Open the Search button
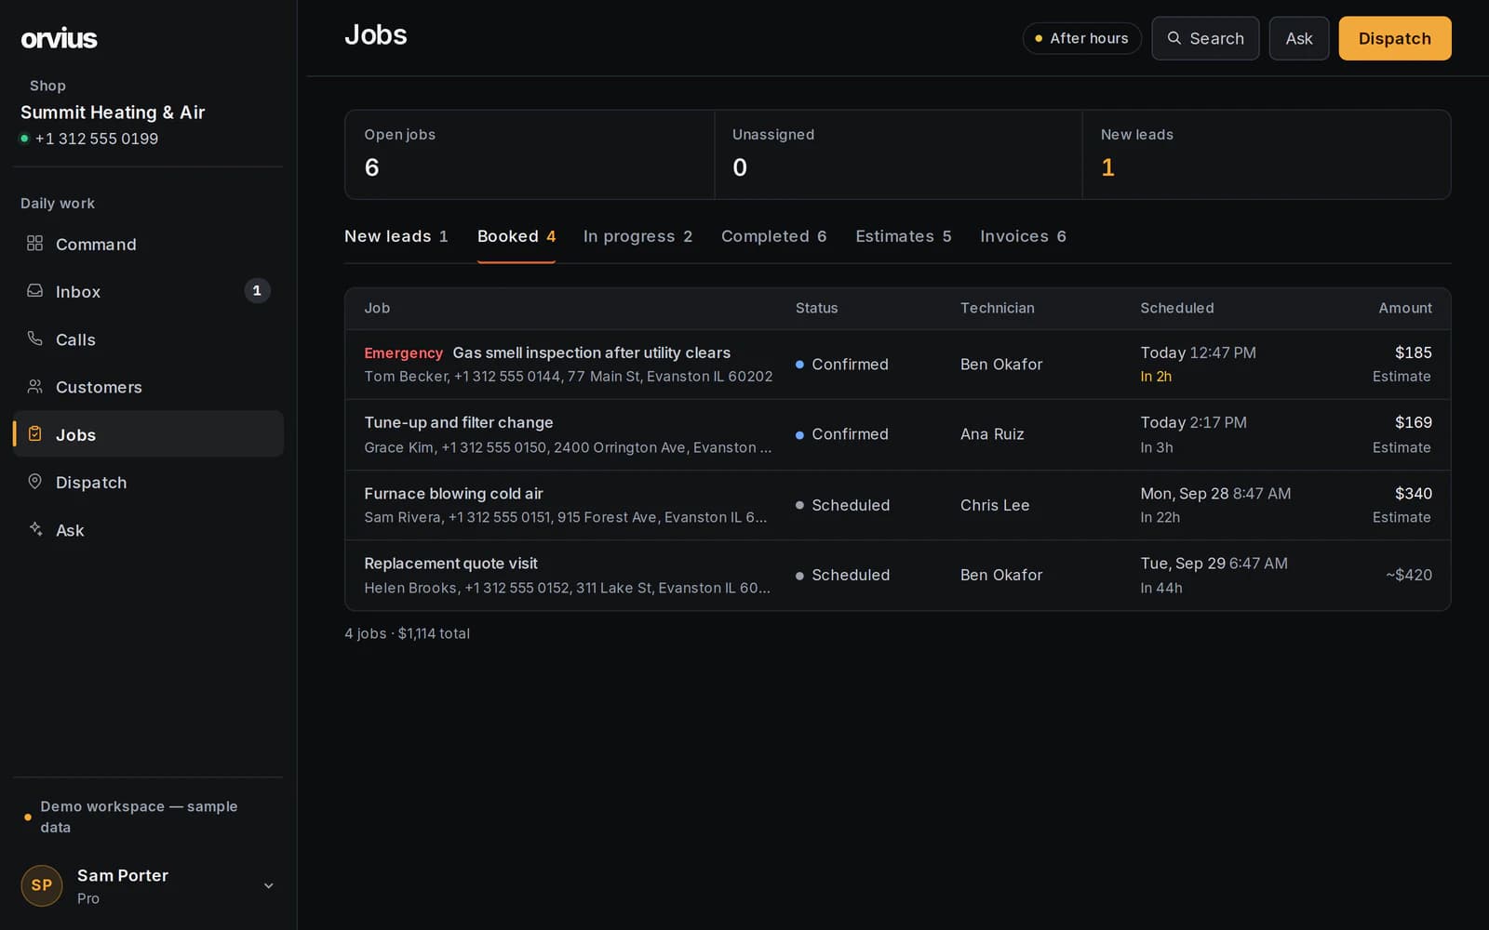 click(1205, 38)
